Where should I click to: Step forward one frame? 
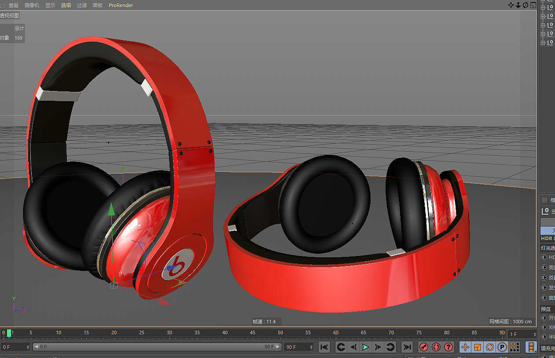coord(378,347)
